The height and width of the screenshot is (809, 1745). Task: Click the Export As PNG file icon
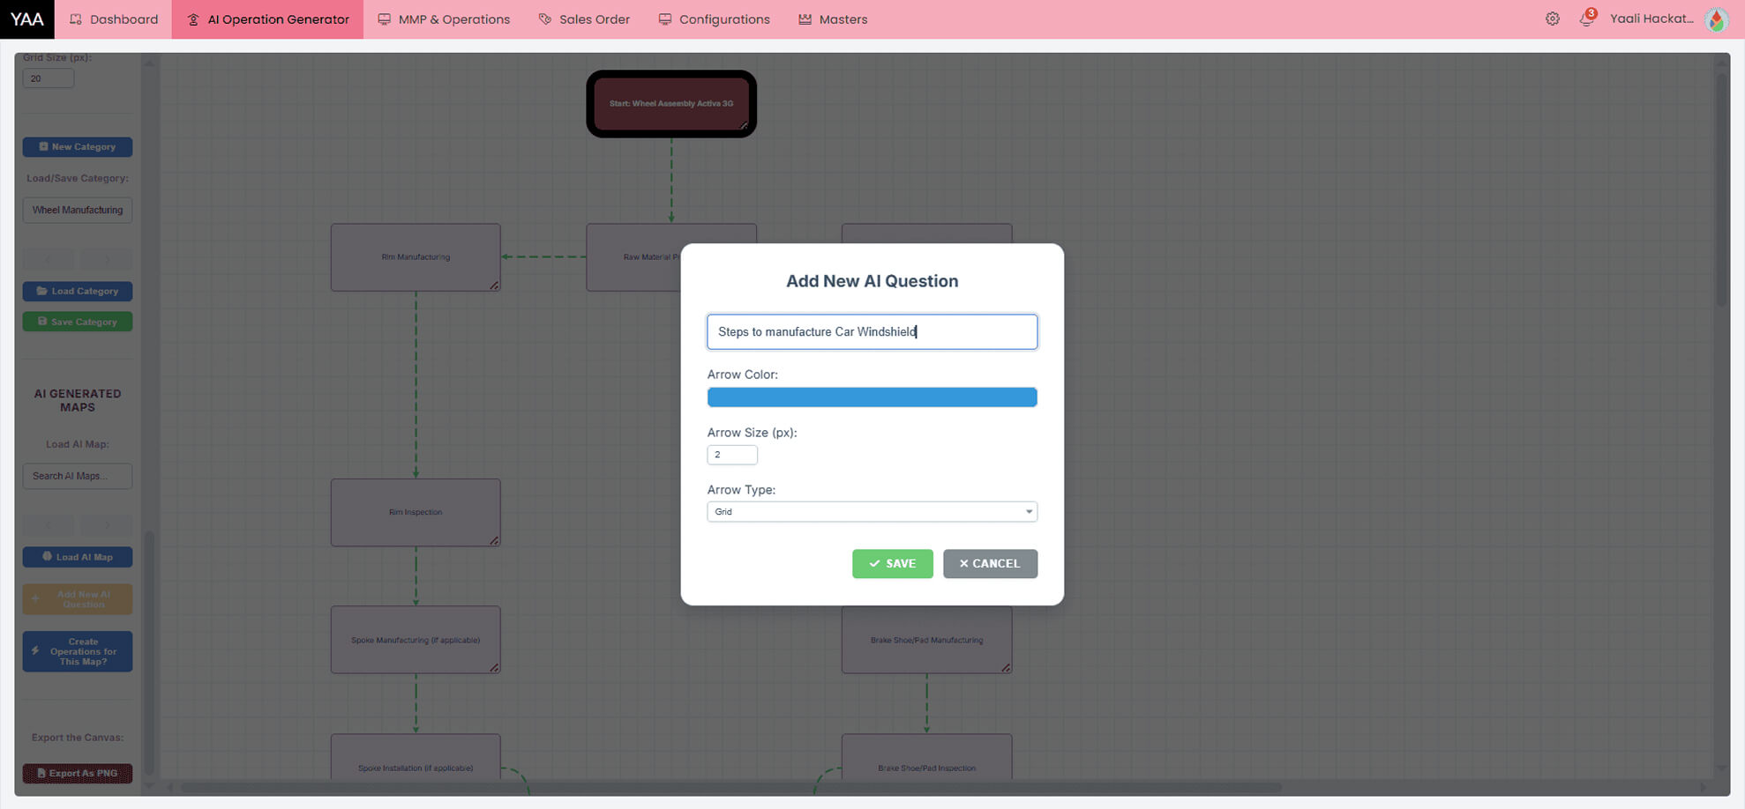[x=41, y=773]
